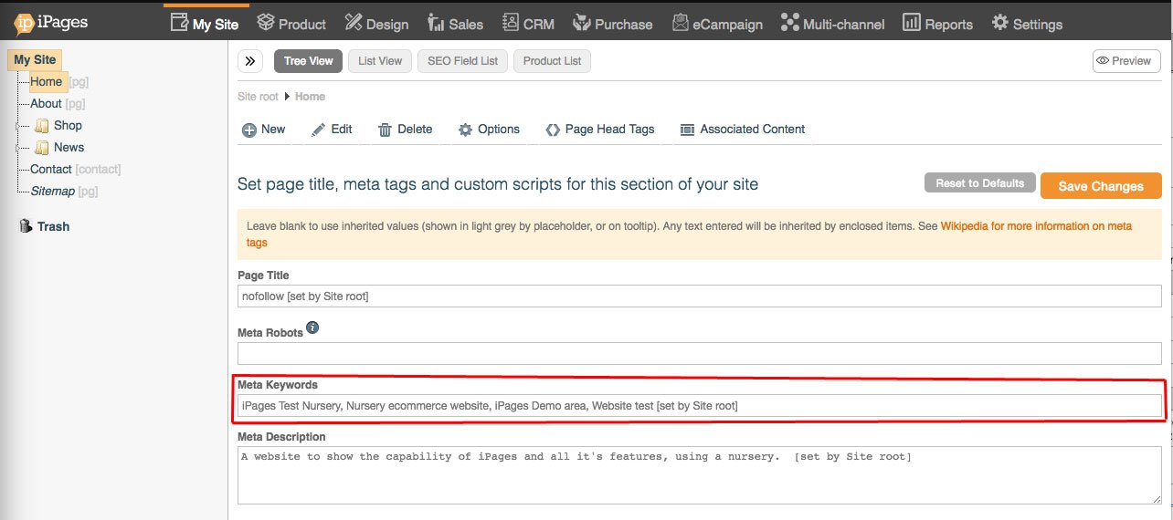Click the New page plus icon
The image size is (1173, 520).
tap(248, 130)
